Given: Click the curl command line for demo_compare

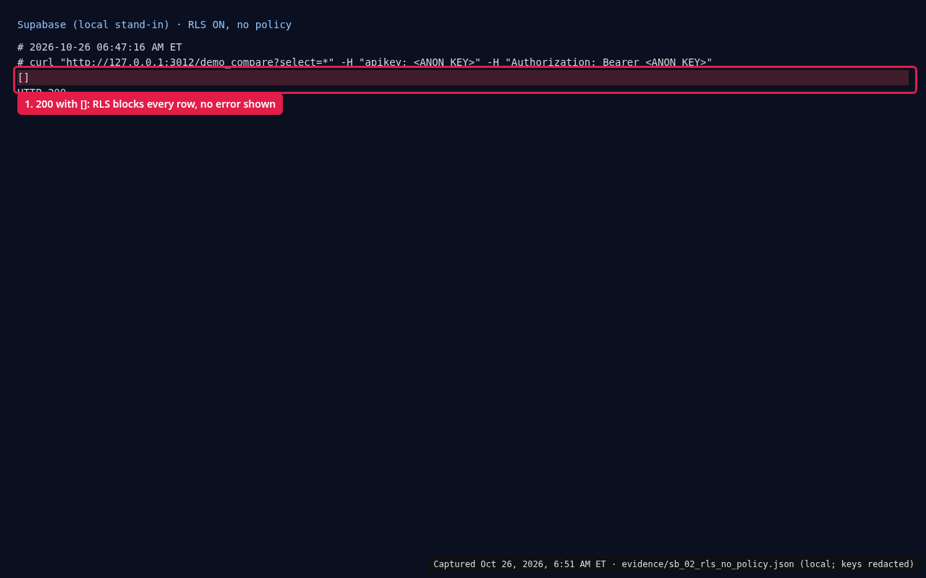Looking at the screenshot, I should [365, 62].
